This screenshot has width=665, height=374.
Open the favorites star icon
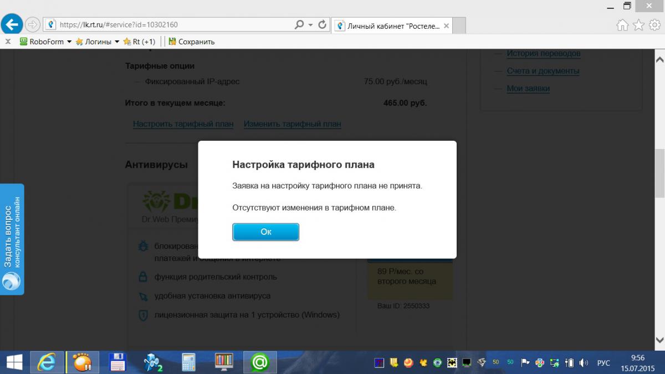coord(638,25)
